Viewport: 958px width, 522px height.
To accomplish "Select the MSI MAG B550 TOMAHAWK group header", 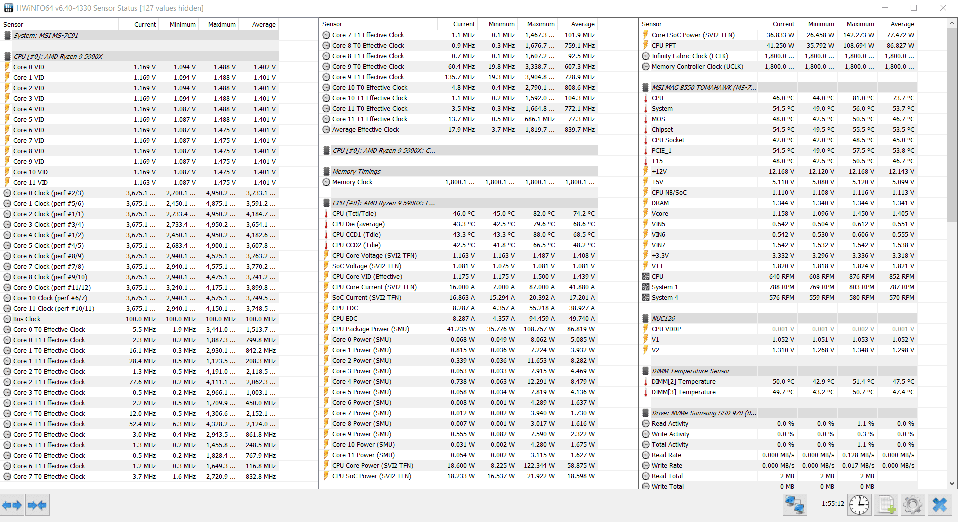I will pos(779,87).
